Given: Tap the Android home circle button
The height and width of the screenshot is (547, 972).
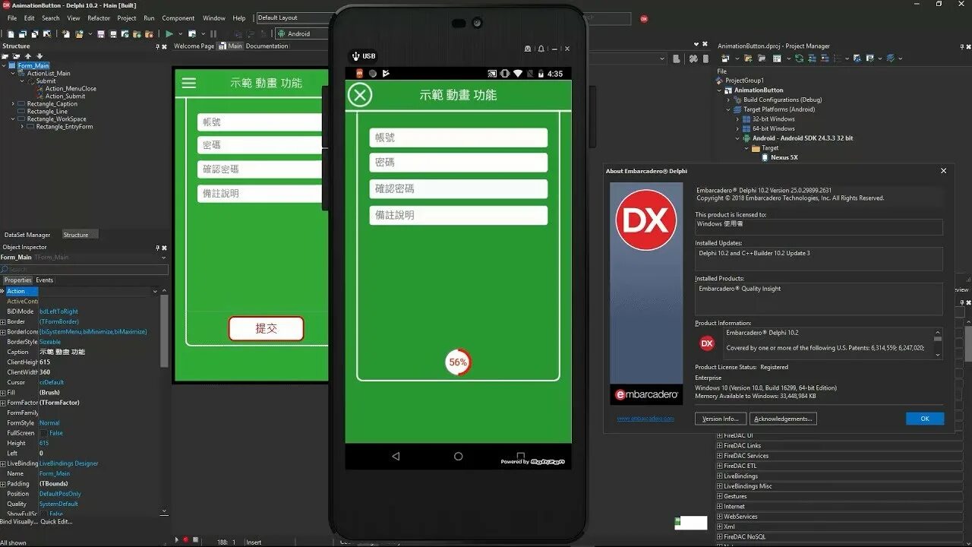Looking at the screenshot, I should tap(458, 457).
